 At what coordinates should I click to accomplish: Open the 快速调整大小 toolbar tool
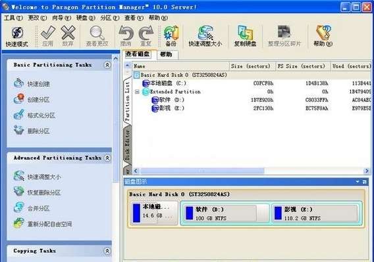tap(205, 36)
